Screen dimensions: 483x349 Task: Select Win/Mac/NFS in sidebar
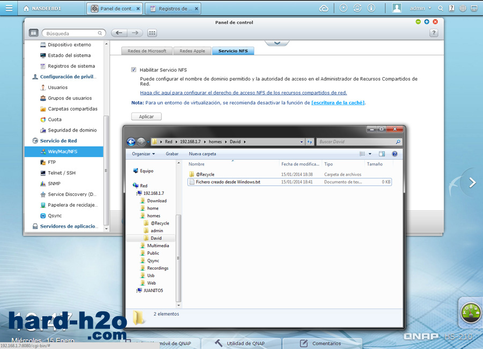click(64, 151)
